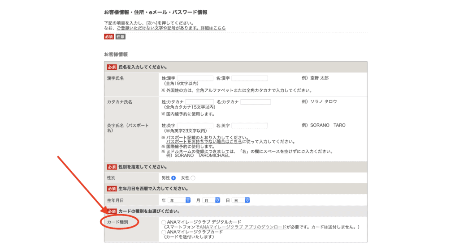Click 必須 badge beside 氏名を入力してください

click(112, 67)
